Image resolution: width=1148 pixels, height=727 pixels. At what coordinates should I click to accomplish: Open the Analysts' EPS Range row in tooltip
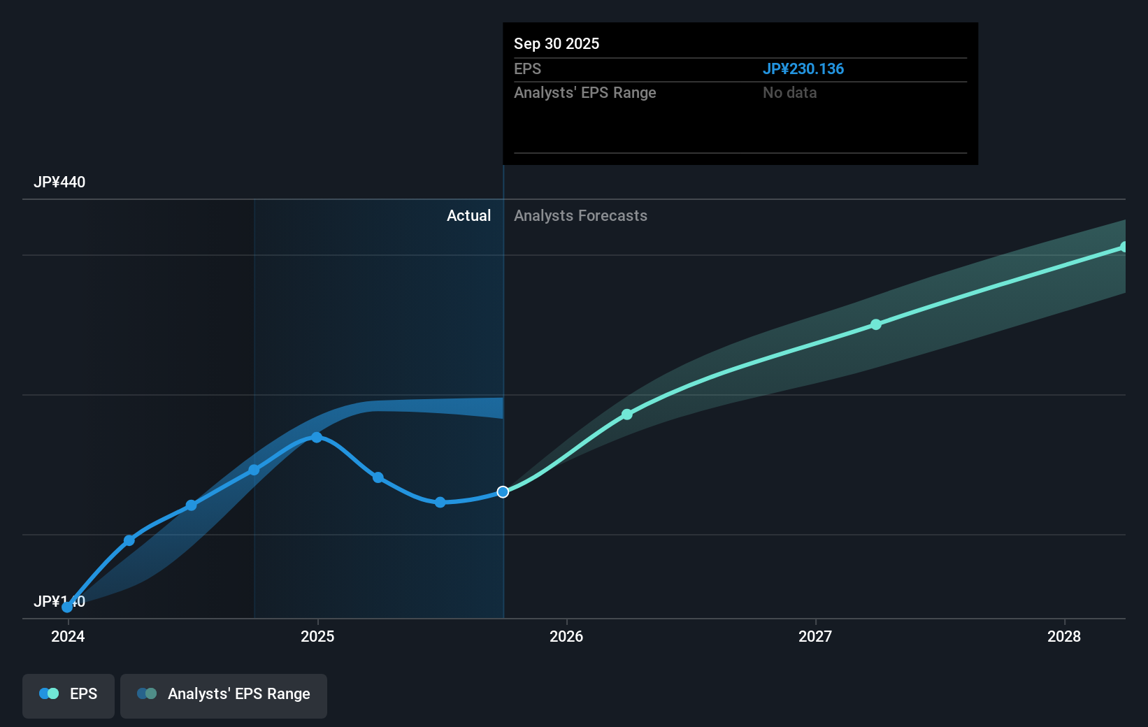585,92
